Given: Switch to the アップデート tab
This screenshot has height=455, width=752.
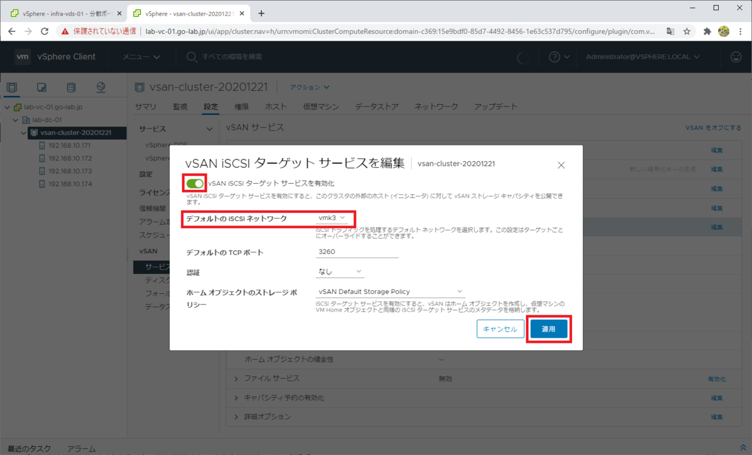Looking at the screenshot, I should pos(496,107).
